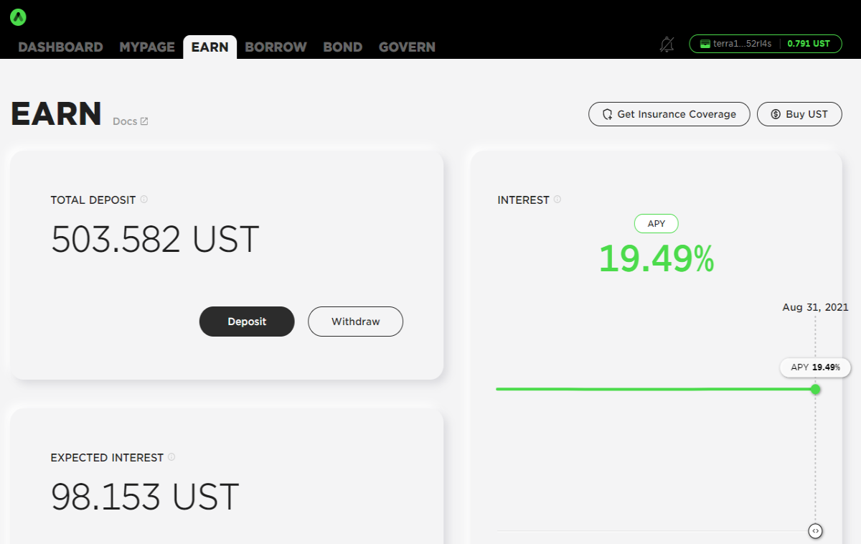
Task: Click the 503.582 UST total deposit value
Action: coord(155,240)
